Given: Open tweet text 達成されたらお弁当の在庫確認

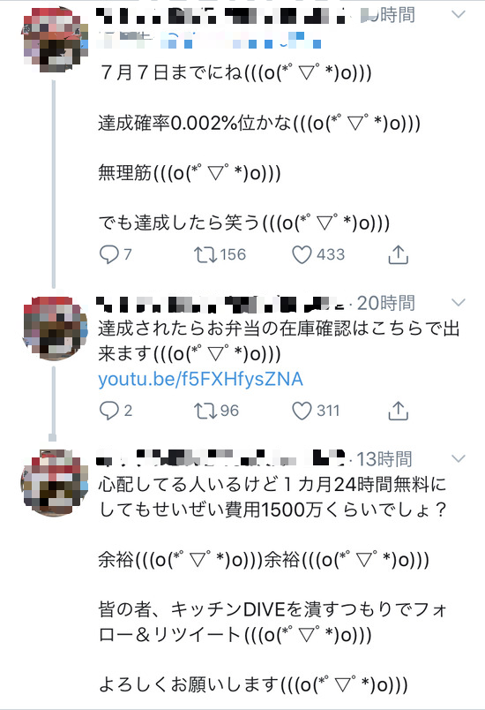Looking at the screenshot, I should click(x=279, y=341).
